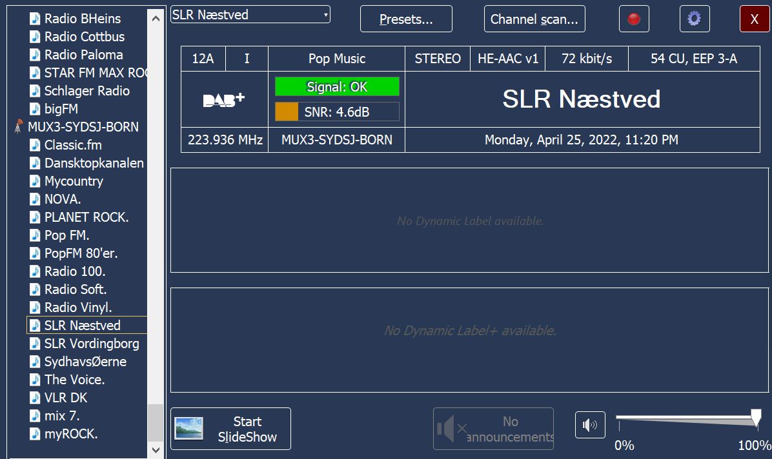Viewport: 772px width, 459px height.
Task: Click the MUX3-SYDSJ-BORN cell in info table
Action: point(337,140)
